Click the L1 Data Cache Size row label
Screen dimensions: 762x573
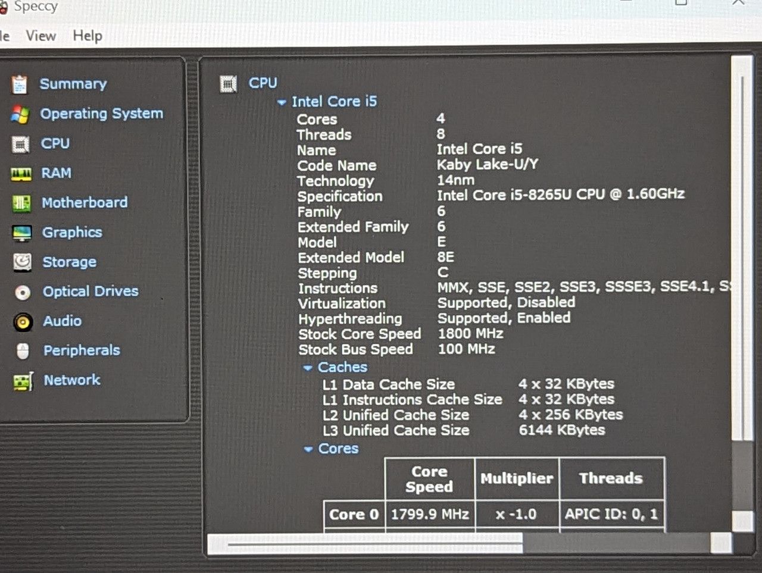pos(389,385)
